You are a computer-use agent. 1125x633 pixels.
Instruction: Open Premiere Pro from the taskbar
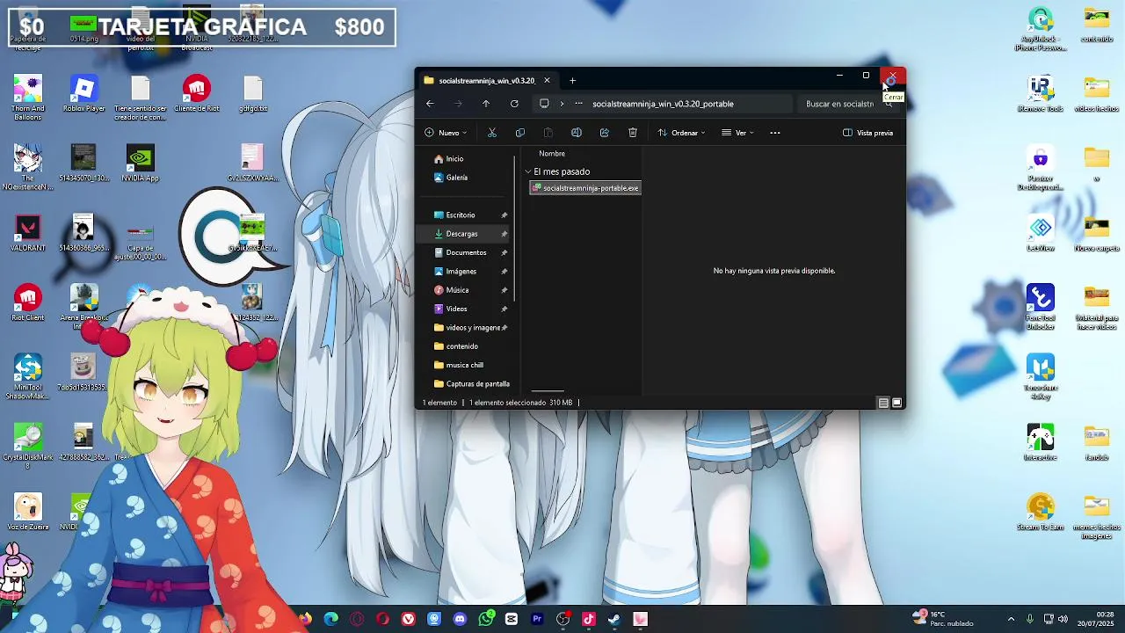(537, 619)
